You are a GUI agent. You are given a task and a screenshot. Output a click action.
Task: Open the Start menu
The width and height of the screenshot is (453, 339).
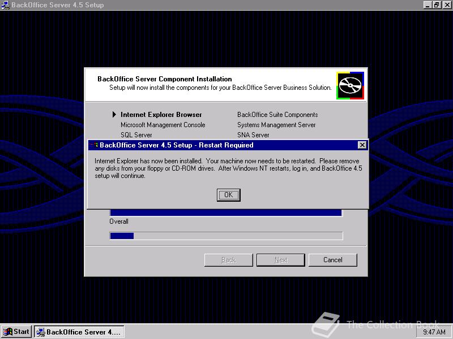pos(16,332)
